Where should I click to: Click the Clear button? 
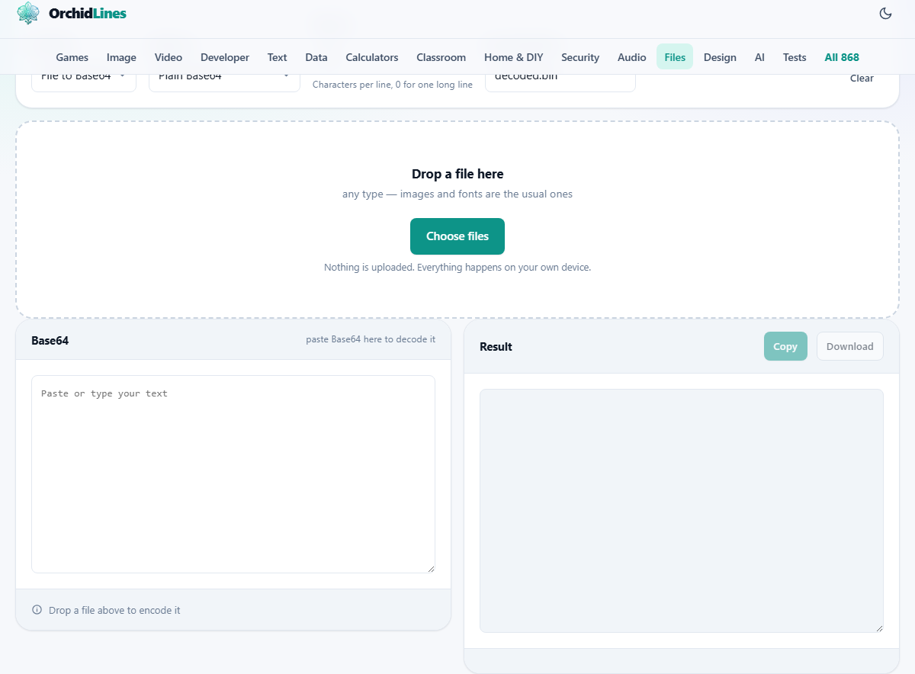862,79
